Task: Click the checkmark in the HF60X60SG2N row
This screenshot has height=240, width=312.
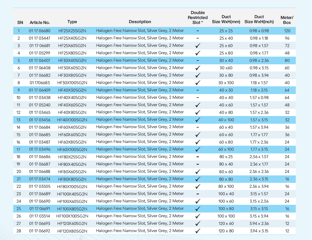Action: click(198, 135)
